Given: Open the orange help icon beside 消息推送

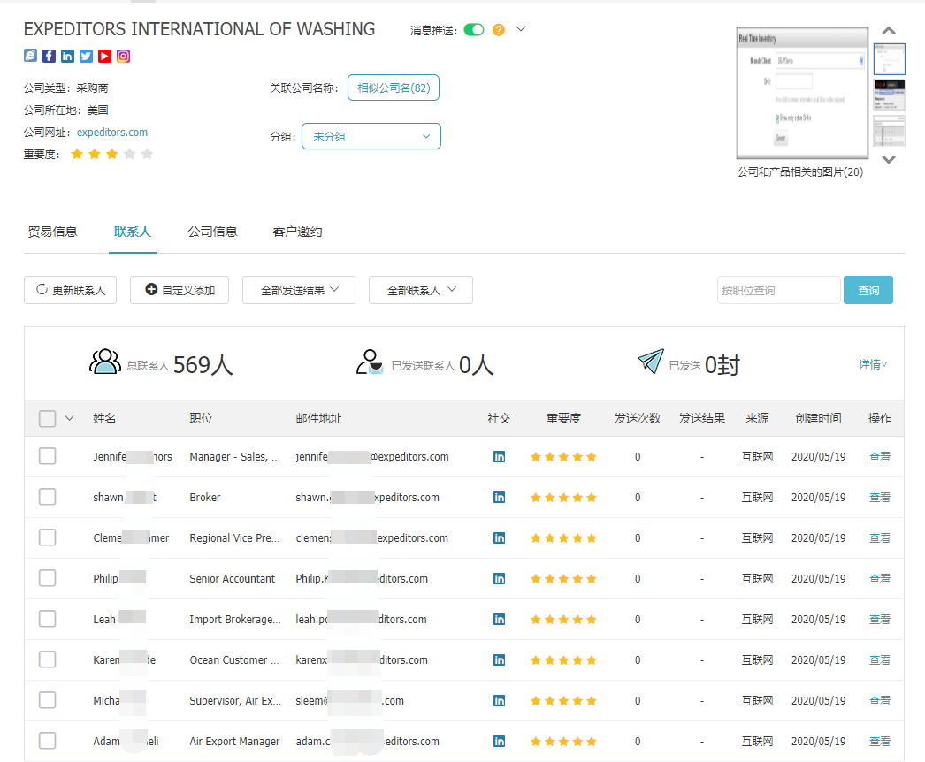Looking at the screenshot, I should click(x=499, y=29).
